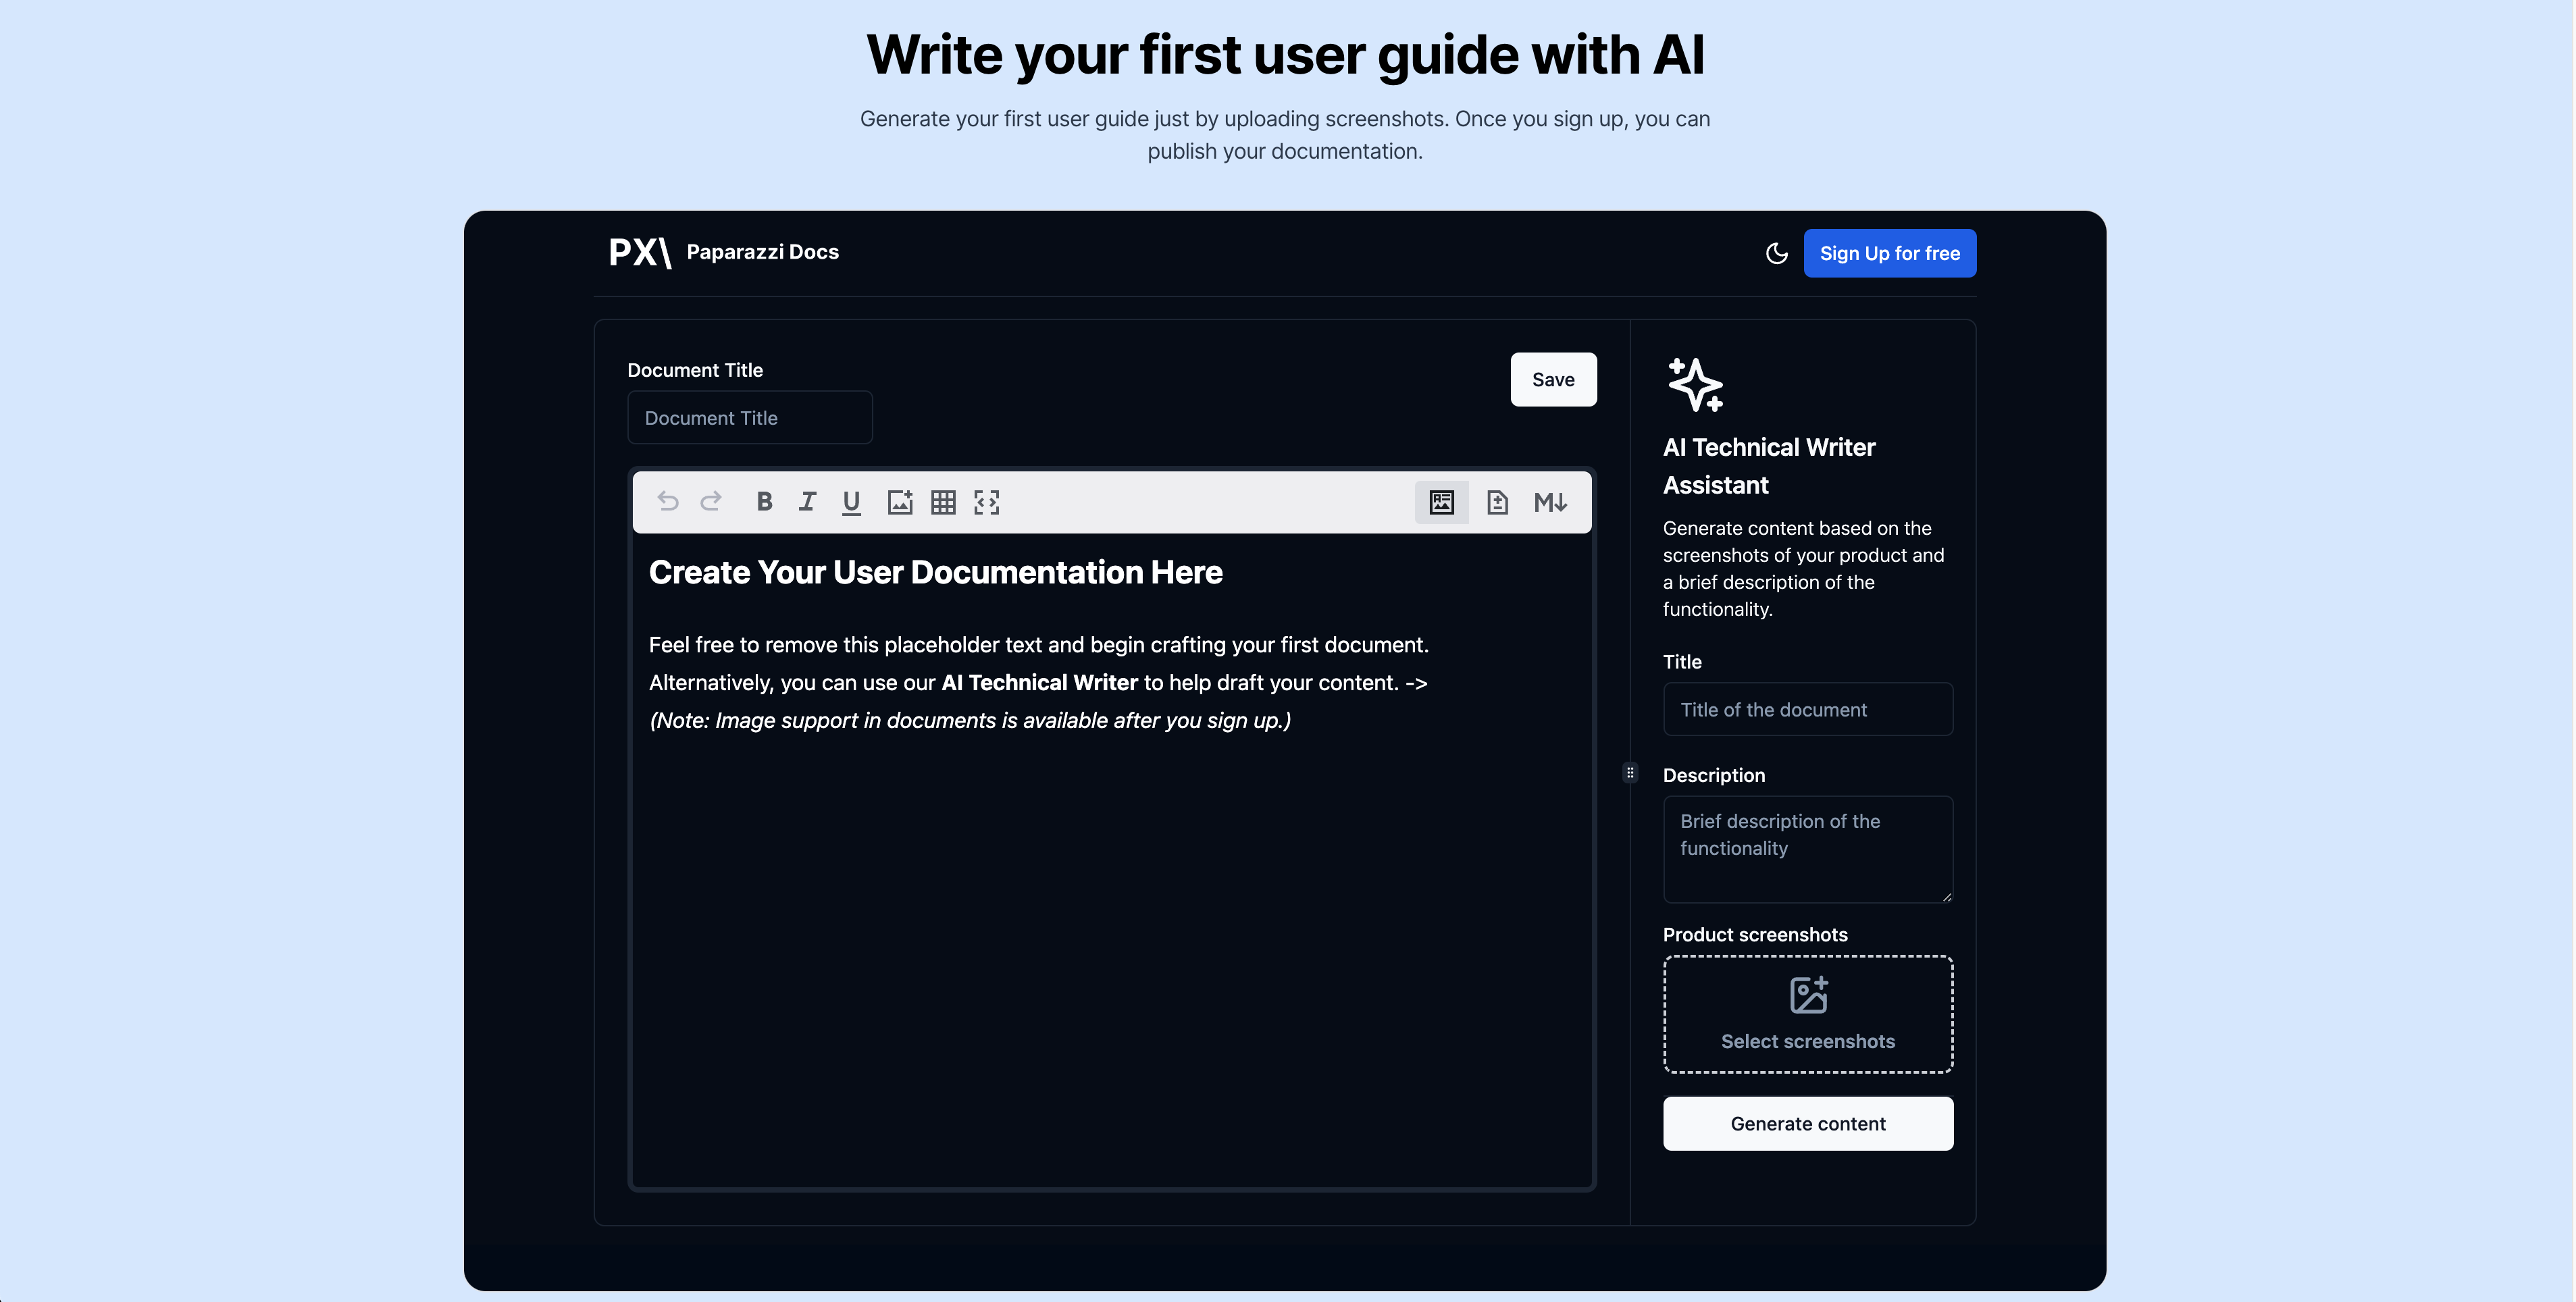Click the Title of the document field
Image resolution: width=2576 pixels, height=1302 pixels.
point(1807,709)
